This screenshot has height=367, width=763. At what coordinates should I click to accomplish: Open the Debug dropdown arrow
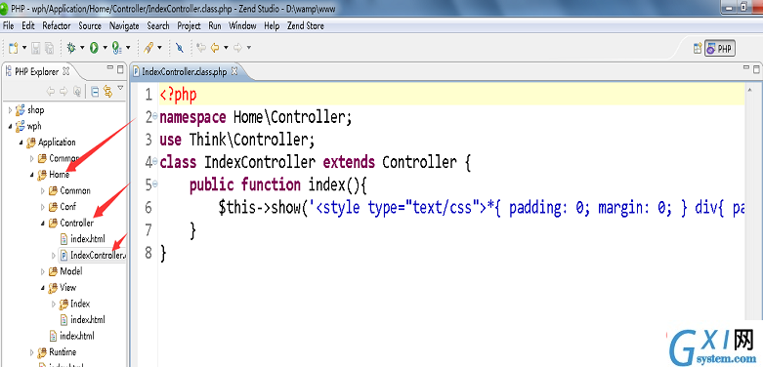point(82,48)
